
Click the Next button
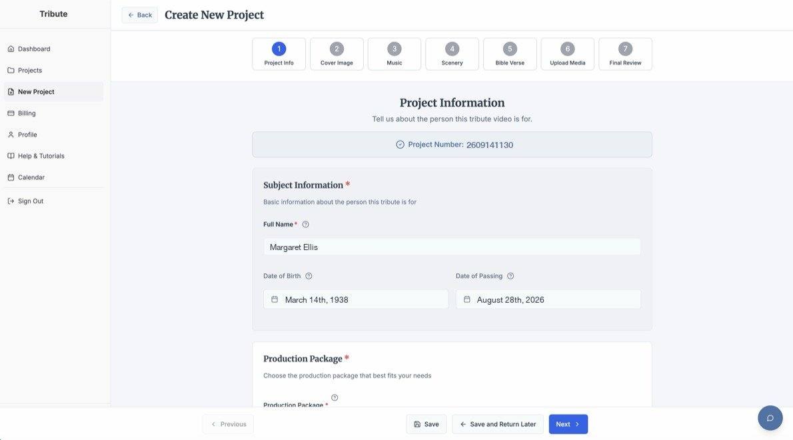coord(568,424)
